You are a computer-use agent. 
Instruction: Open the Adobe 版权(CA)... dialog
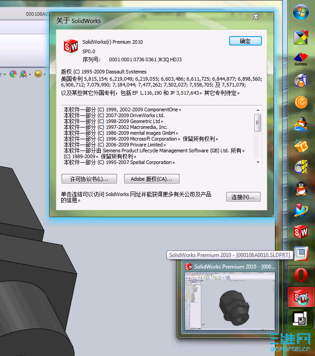(x=152, y=179)
